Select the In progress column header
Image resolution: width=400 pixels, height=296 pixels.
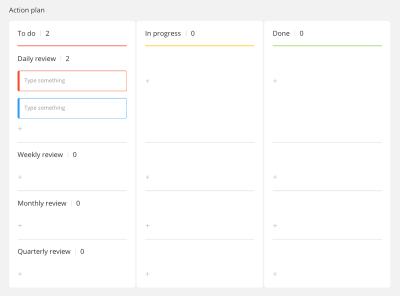click(x=163, y=33)
